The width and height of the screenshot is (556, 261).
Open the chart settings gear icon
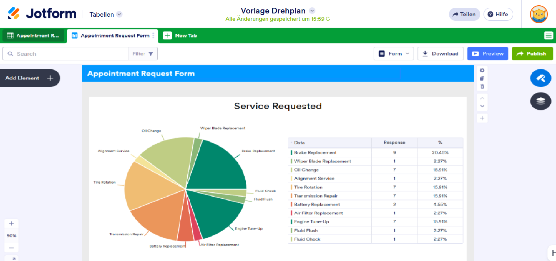point(482,70)
